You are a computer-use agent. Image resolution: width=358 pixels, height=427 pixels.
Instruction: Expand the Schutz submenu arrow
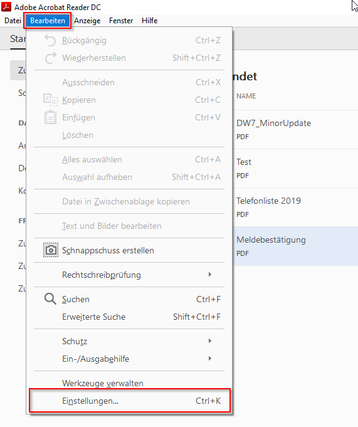[x=209, y=340]
